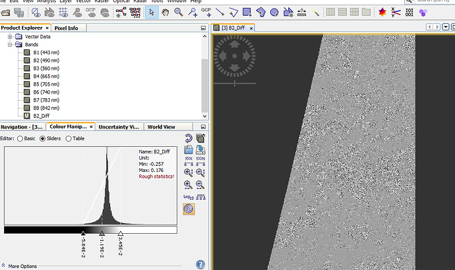
Task: Activate the selection arrow tool
Action: point(152,13)
